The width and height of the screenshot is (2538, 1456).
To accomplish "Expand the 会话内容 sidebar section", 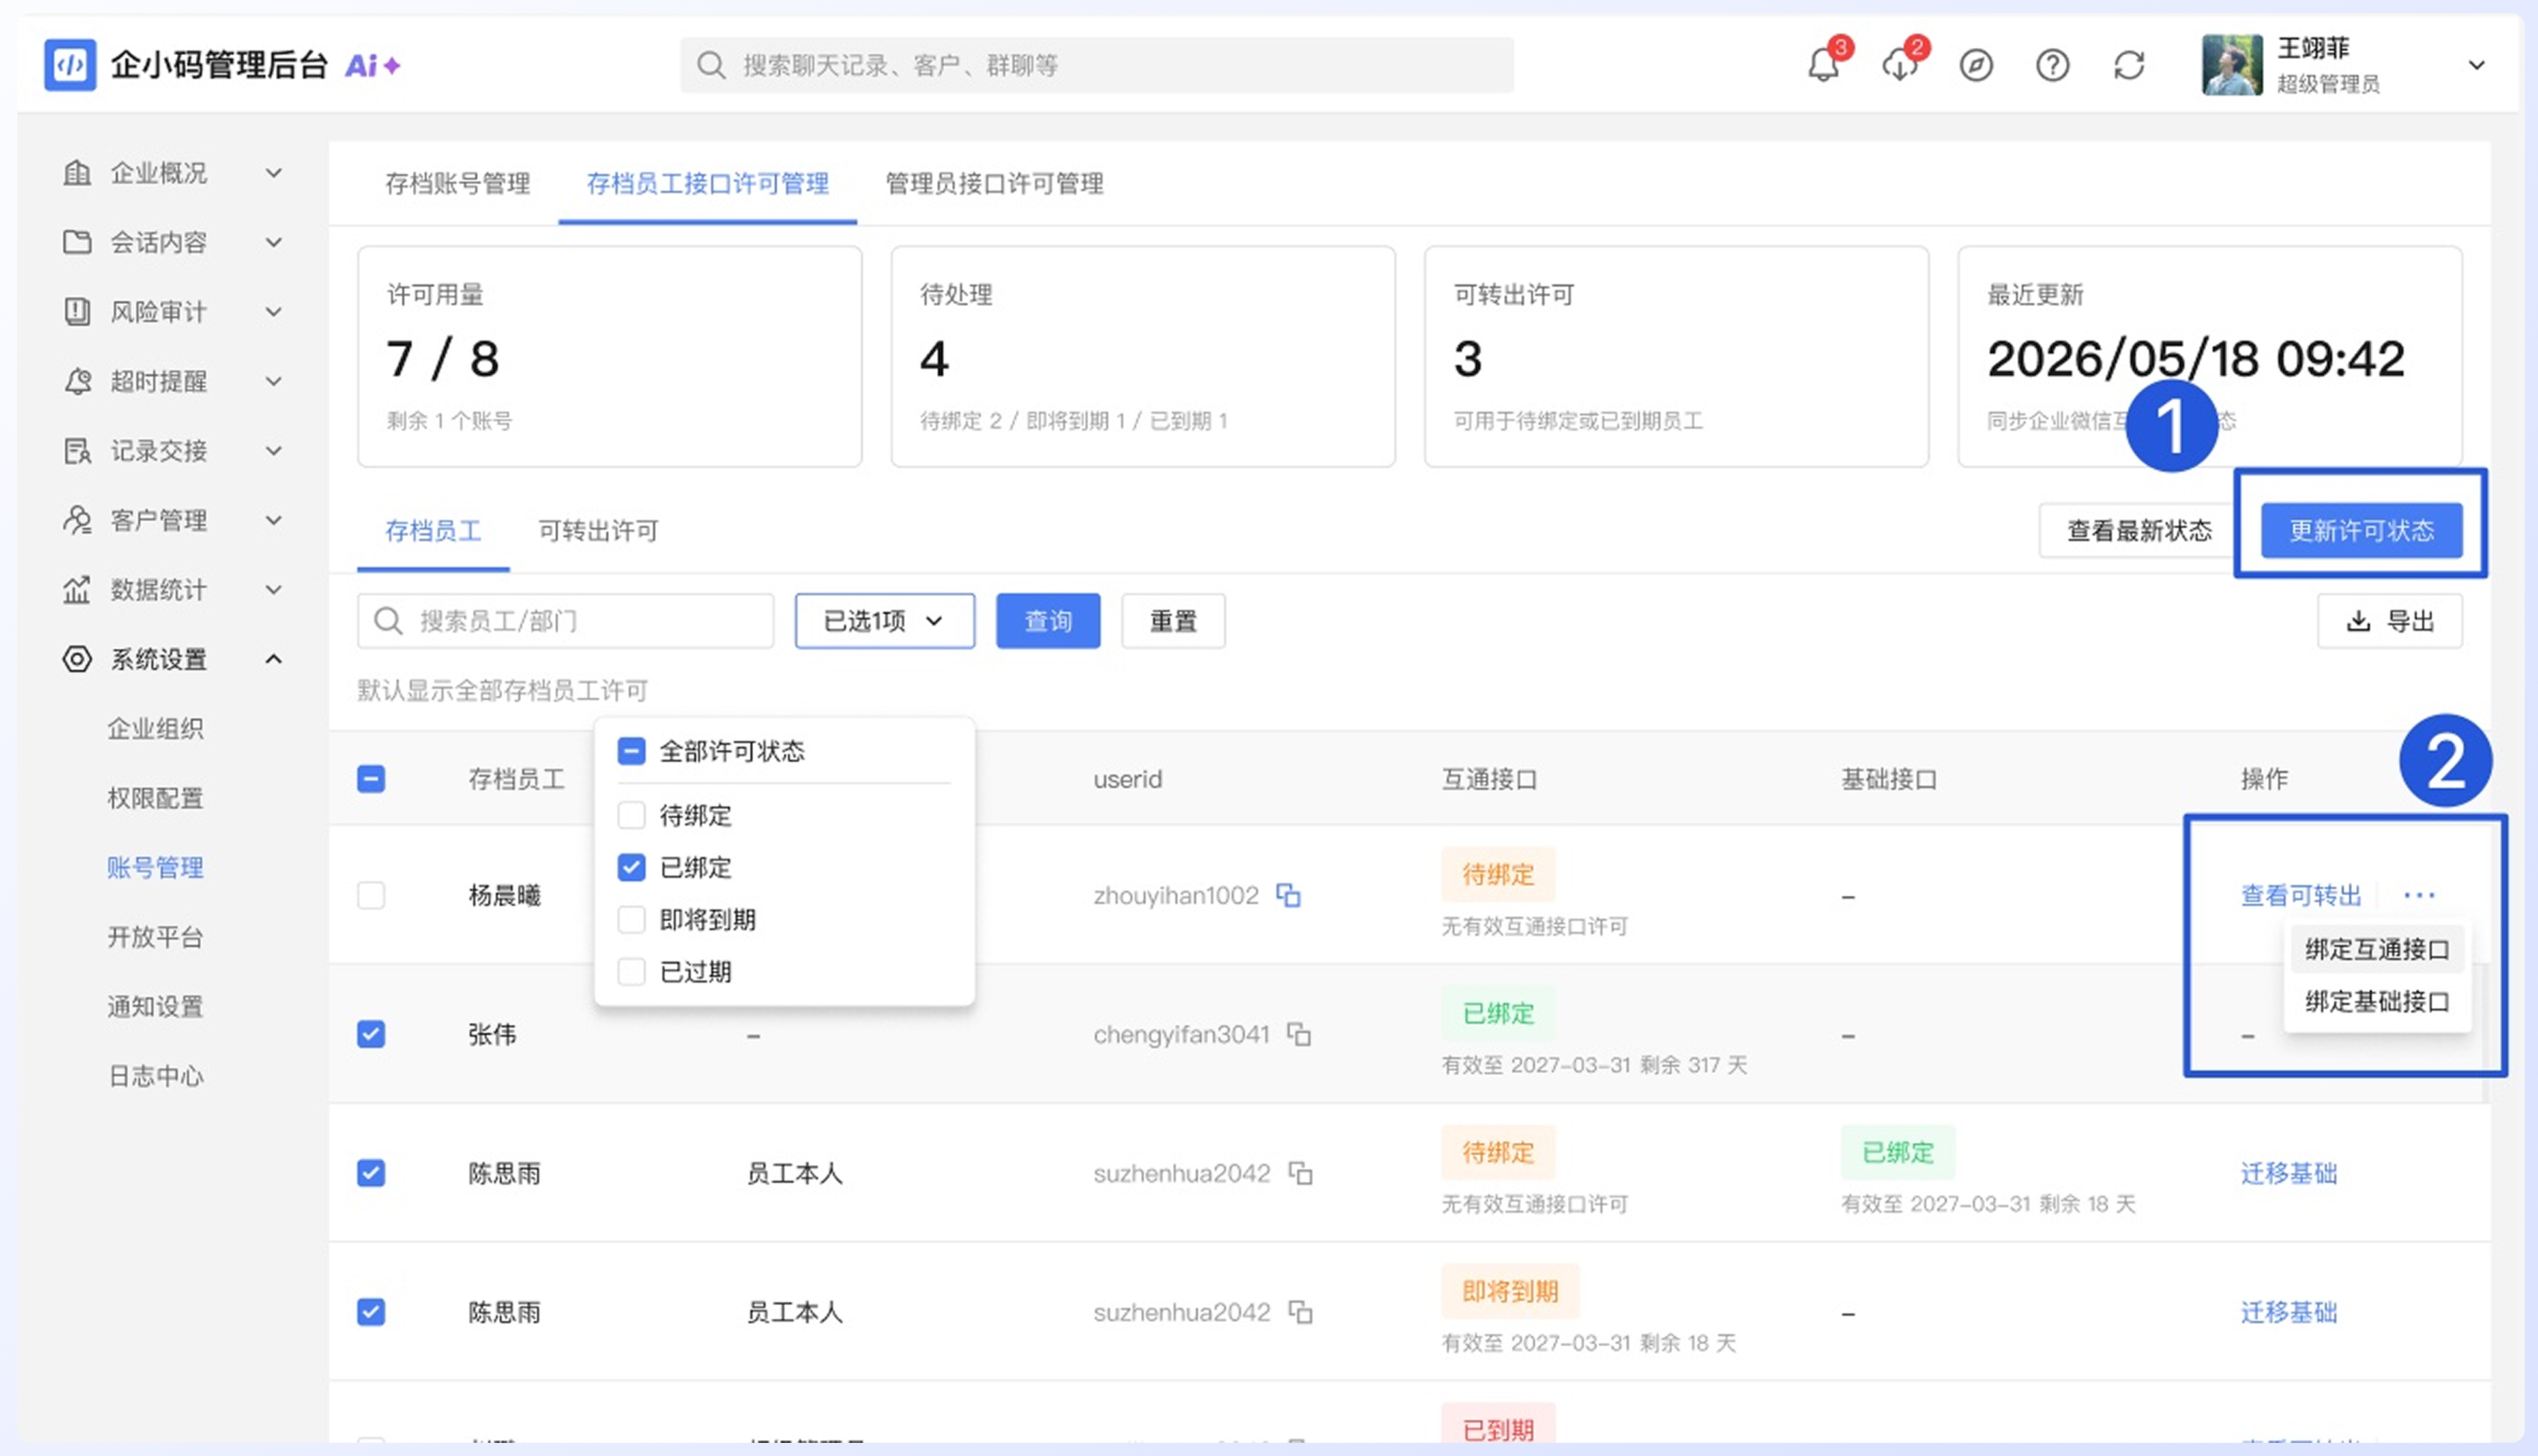I will click(273, 242).
